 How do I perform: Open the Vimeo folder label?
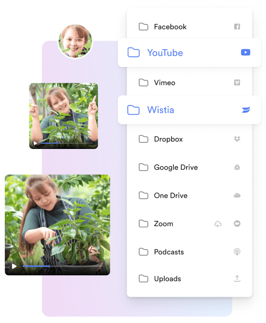pyautogui.click(x=164, y=83)
